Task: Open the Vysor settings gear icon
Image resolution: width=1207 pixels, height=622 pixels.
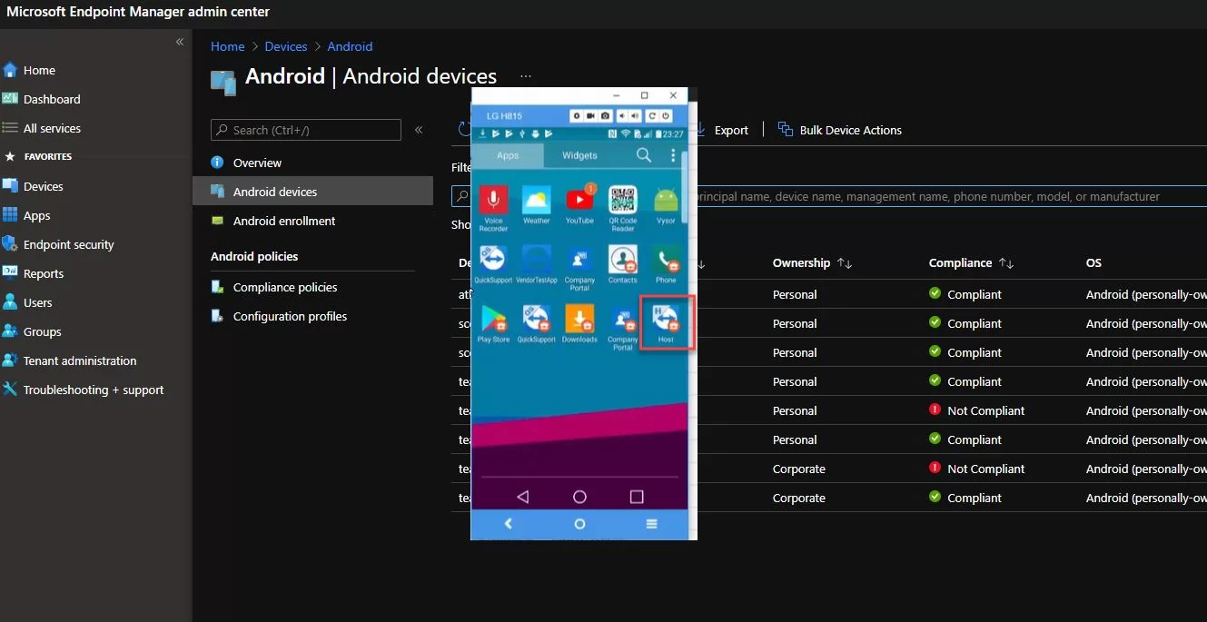Action: [x=578, y=116]
